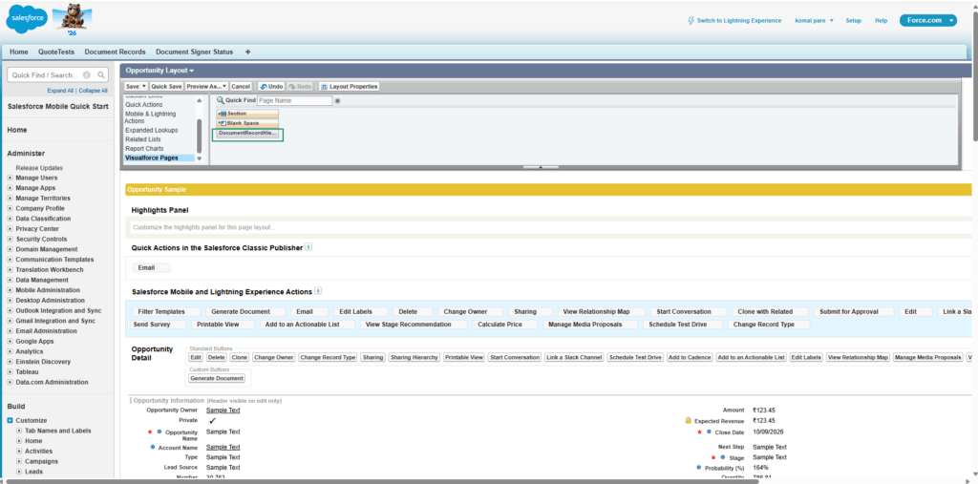This screenshot has width=978, height=484.
Task: Click the lock icon beside Expected Revenue
Action: pos(689,421)
